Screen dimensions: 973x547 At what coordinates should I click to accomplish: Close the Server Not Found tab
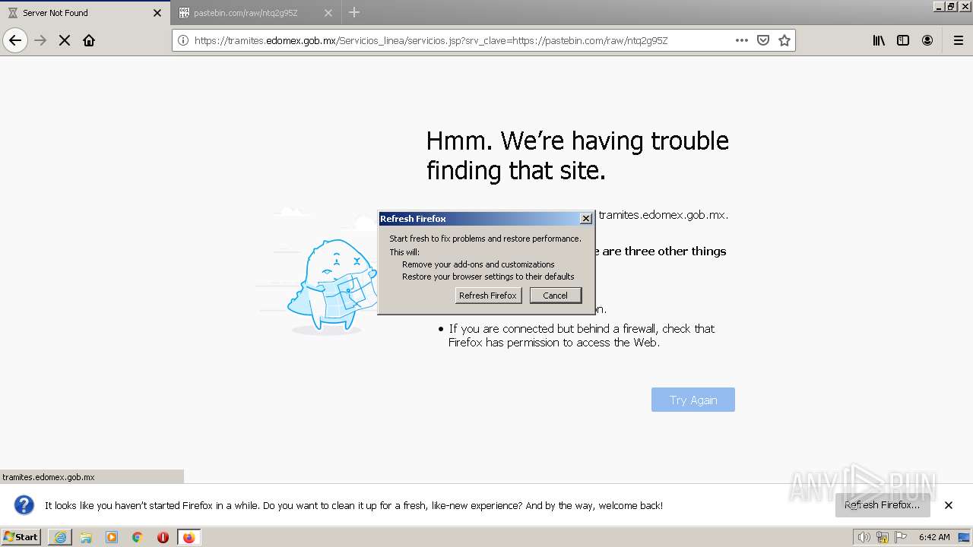pyautogui.click(x=157, y=13)
